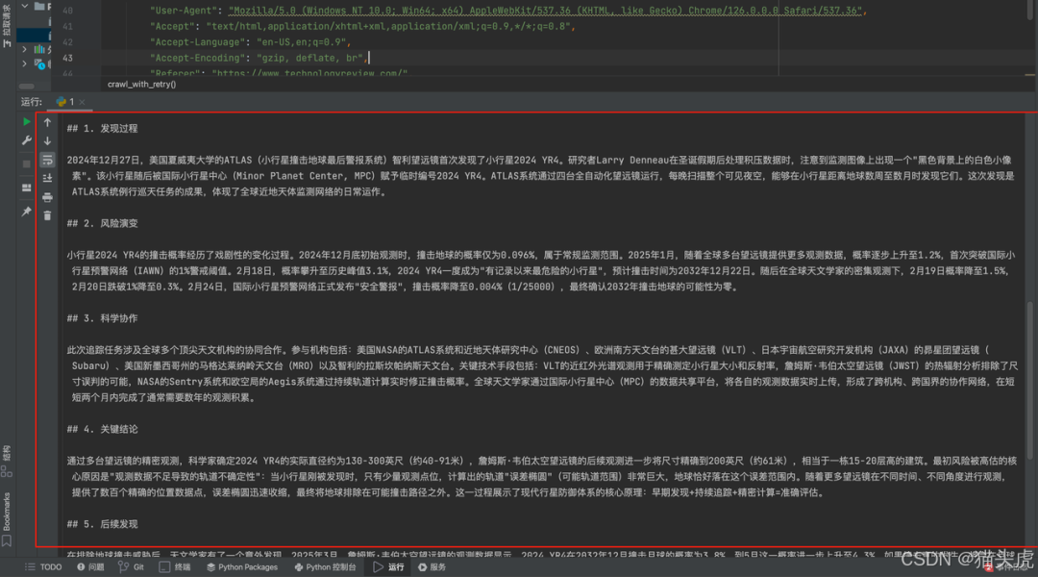Restore layout icon in the Run panel
The image size is (1038, 577).
pos(27,188)
